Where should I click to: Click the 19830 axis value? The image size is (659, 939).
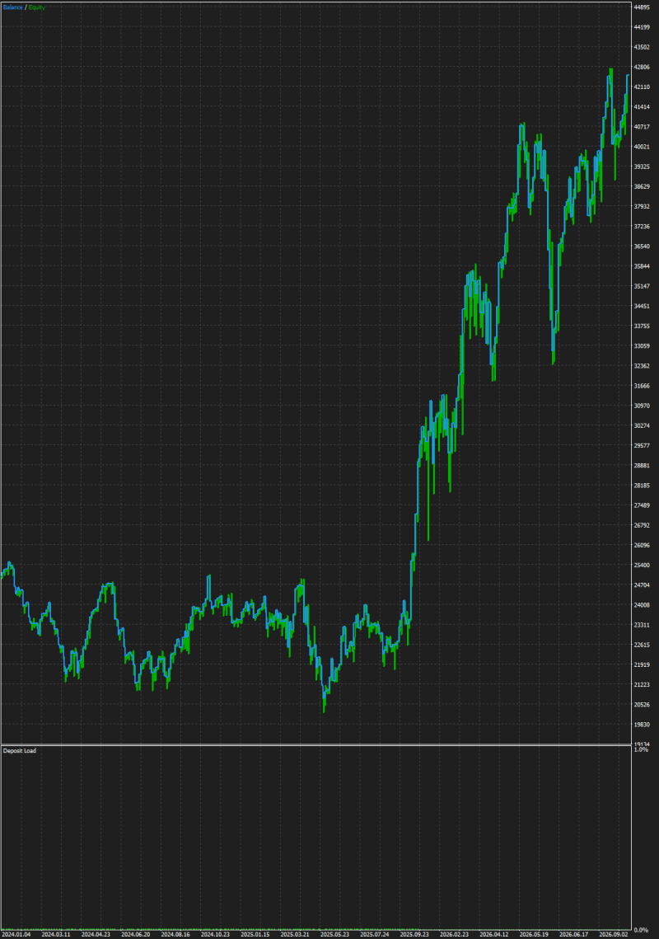click(642, 725)
